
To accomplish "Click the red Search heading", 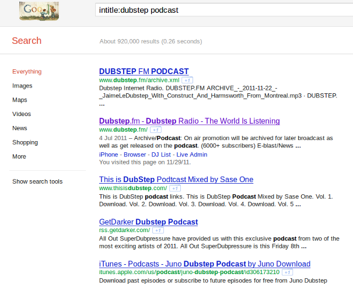I will (27, 41).
